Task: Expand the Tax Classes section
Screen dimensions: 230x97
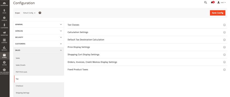Action: coord(147,25)
